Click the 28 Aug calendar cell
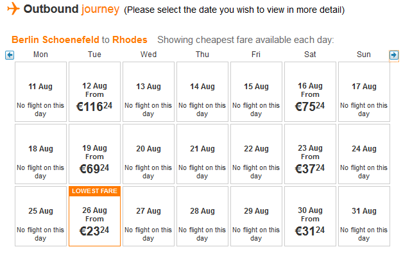 point(202,216)
